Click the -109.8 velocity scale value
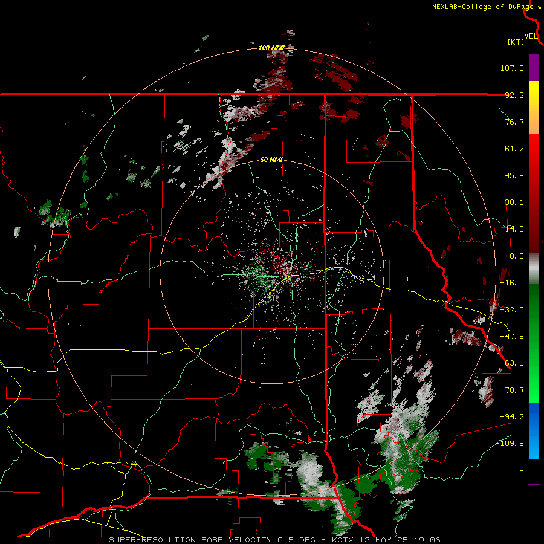The height and width of the screenshot is (544, 544). [x=510, y=444]
